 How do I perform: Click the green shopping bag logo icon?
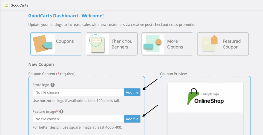click(x=193, y=97)
